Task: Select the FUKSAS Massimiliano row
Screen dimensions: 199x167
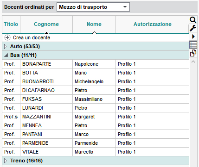Action: click(x=96, y=99)
